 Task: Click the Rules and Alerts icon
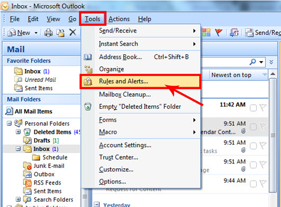pos(88,81)
